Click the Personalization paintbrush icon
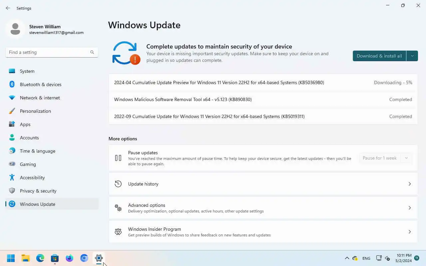The width and height of the screenshot is (426, 266). (x=12, y=111)
